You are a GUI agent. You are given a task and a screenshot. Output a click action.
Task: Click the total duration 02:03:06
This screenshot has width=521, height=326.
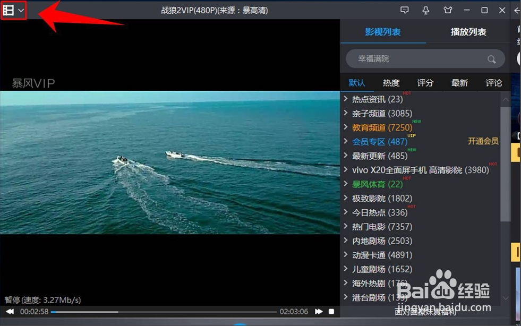(x=294, y=312)
